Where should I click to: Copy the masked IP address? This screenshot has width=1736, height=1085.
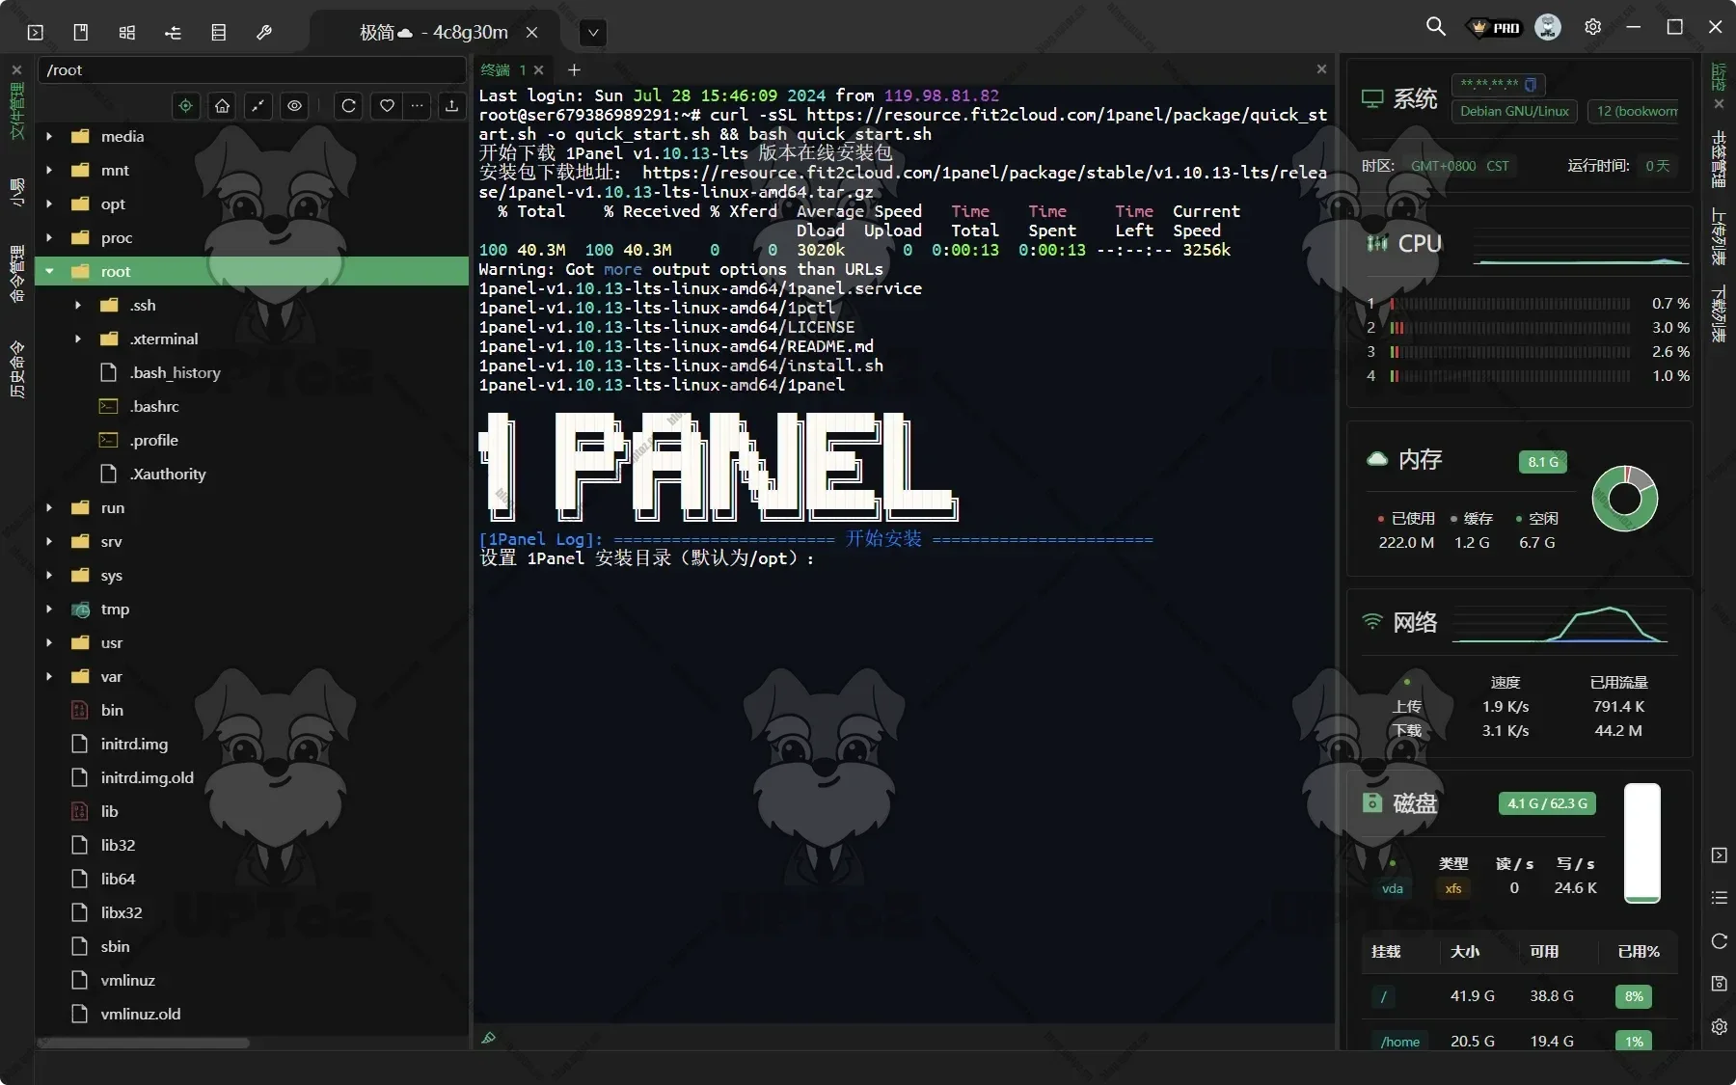tap(1531, 84)
